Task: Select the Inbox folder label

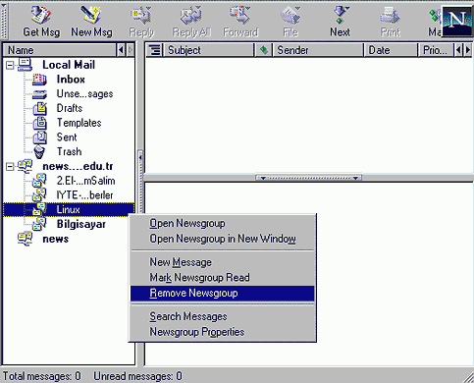Action: [71, 80]
